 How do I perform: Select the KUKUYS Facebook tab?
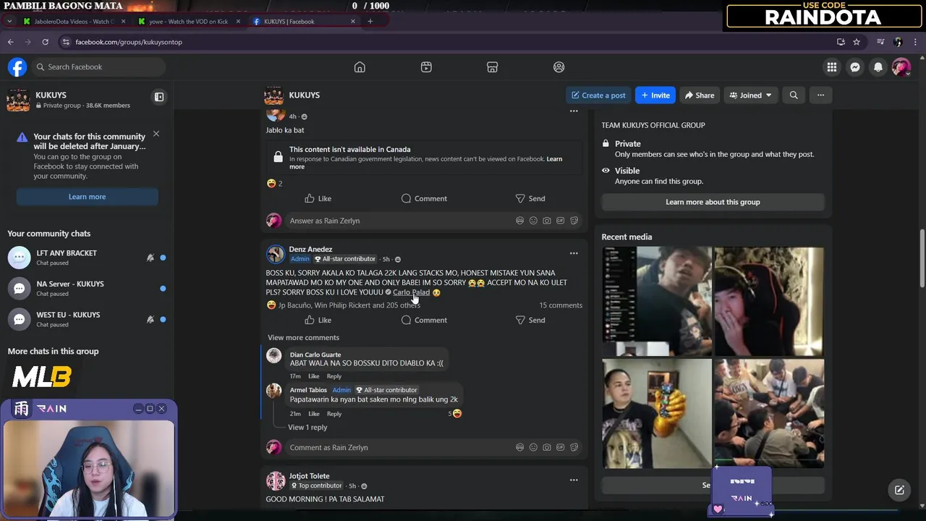304,21
